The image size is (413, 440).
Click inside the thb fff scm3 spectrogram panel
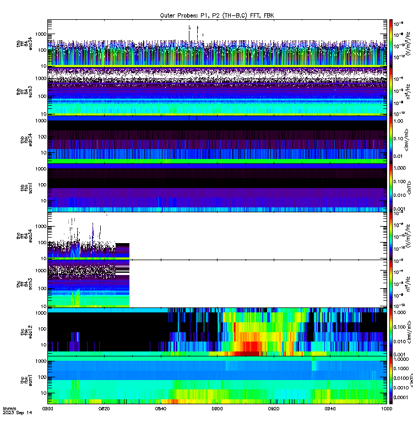coord(217,91)
